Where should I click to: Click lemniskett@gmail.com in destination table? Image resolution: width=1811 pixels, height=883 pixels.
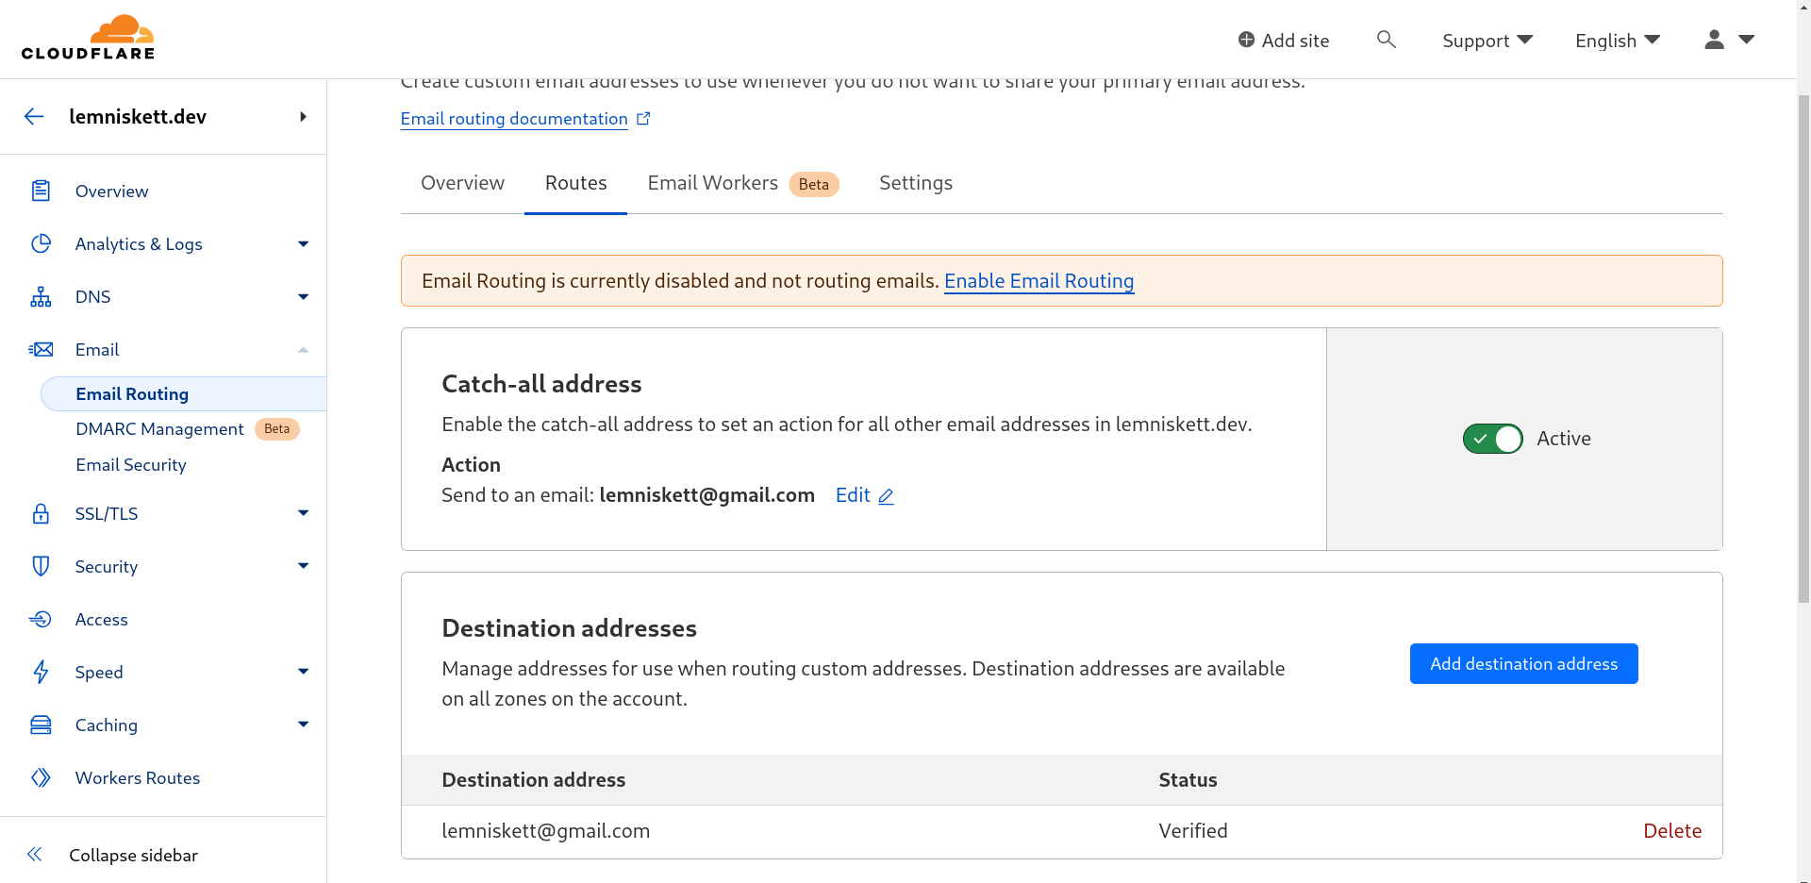coord(545,831)
